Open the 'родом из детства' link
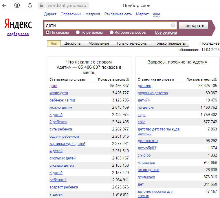This screenshot has height=198, width=220. coord(153,93)
